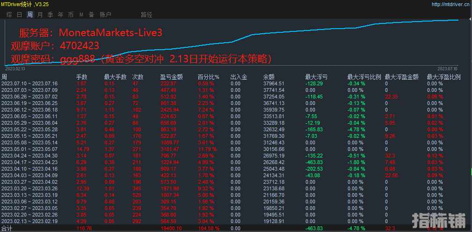Select row 2023.02.27 ~ 2023.03.05
This screenshot has height=232, width=472.
pos(236,208)
